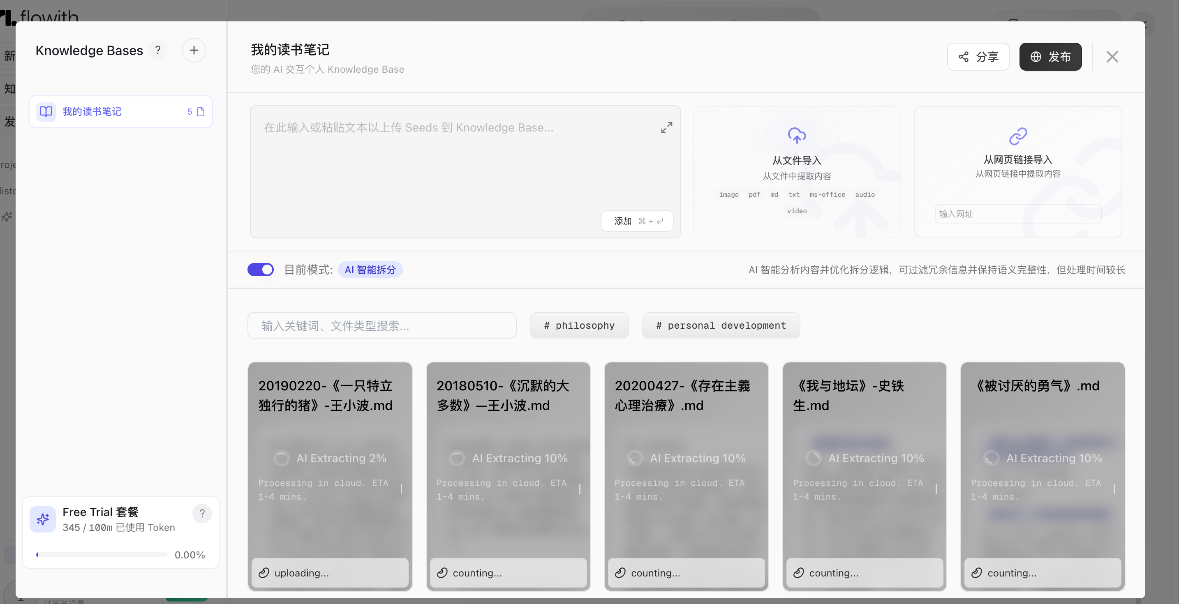Viewport: 1179px width, 604px height.
Task: Add a new knowledge base with plus icon
Action: coord(194,50)
